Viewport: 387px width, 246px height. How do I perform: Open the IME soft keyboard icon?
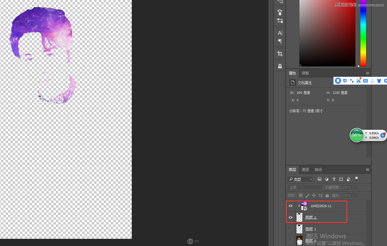click(365, 81)
